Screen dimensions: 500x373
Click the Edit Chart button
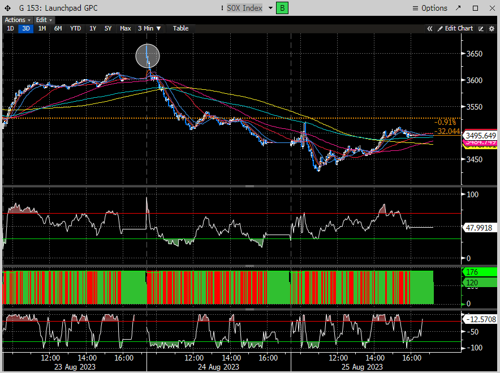tap(455, 29)
